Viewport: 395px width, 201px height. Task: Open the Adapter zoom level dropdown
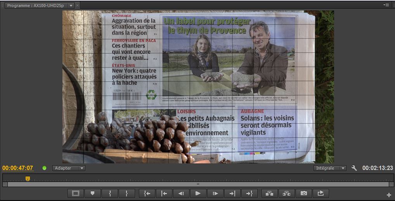point(69,168)
